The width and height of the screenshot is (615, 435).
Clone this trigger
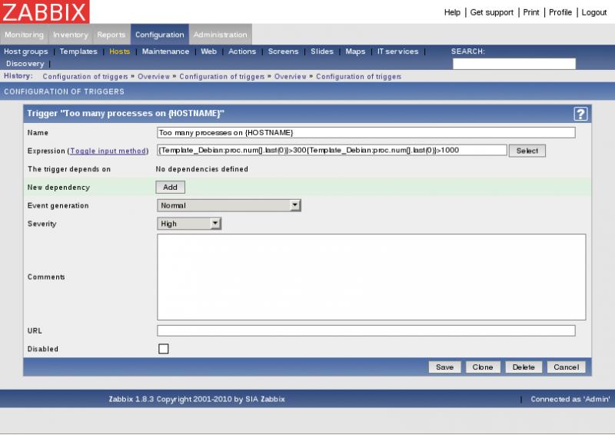coord(483,367)
